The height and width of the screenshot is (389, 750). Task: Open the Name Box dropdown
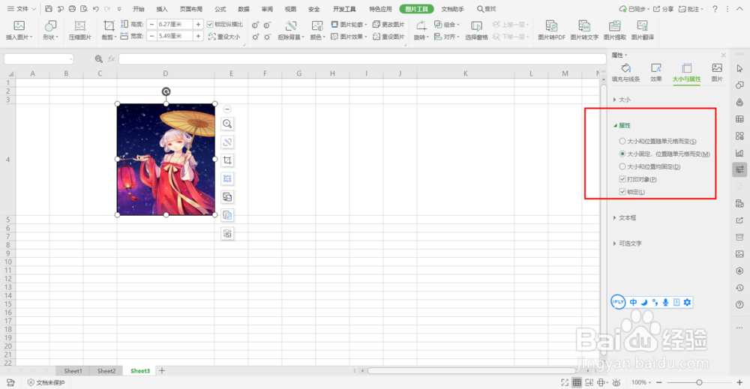click(70, 58)
